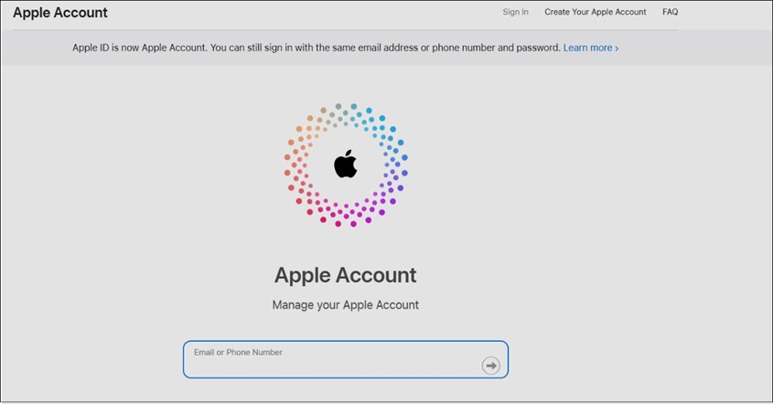This screenshot has width=773, height=404.
Task: Click the Learn more link
Action: pyautogui.click(x=591, y=48)
